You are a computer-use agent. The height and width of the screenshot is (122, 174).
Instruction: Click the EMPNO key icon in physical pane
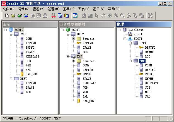[141, 74]
